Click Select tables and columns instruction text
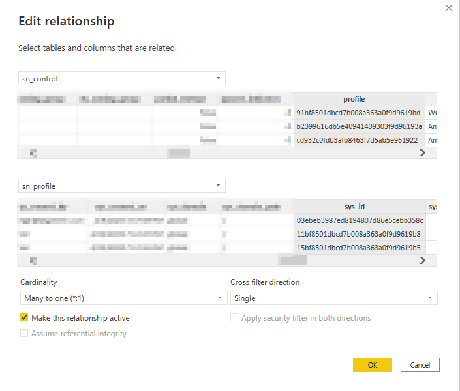This screenshot has height=391, width=460. [97, 48]
